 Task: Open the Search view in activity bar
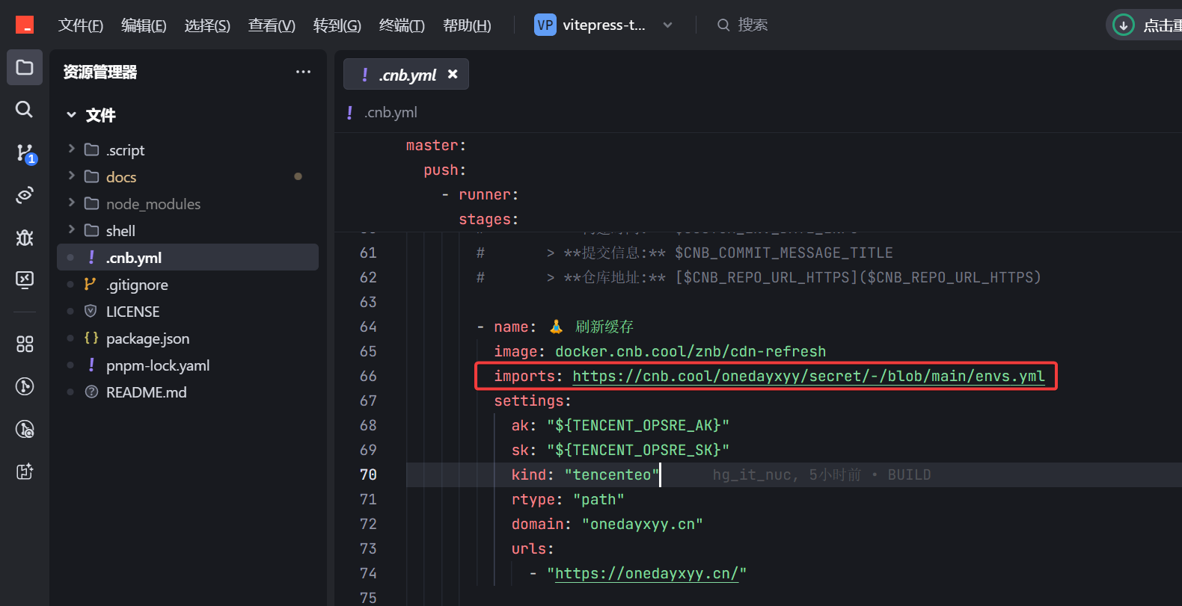pyautogui.click(x=25, y=110)
